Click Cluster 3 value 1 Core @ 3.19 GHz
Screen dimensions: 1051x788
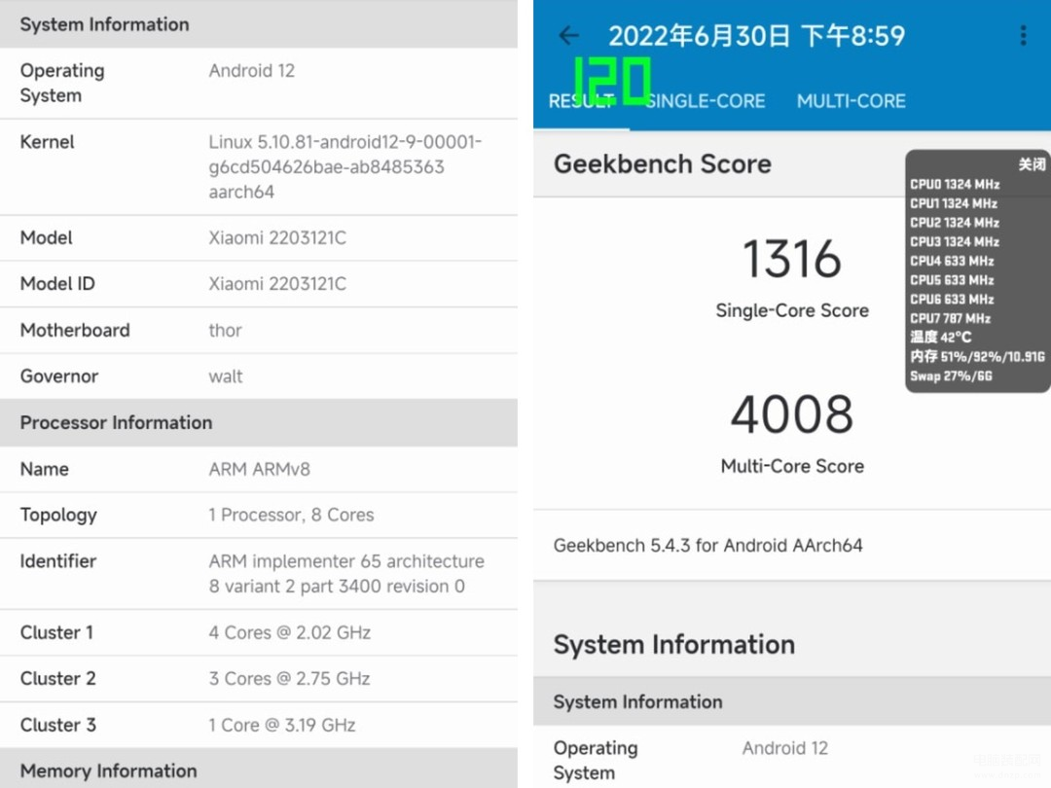pyautogui.click(x=282, y=725)
